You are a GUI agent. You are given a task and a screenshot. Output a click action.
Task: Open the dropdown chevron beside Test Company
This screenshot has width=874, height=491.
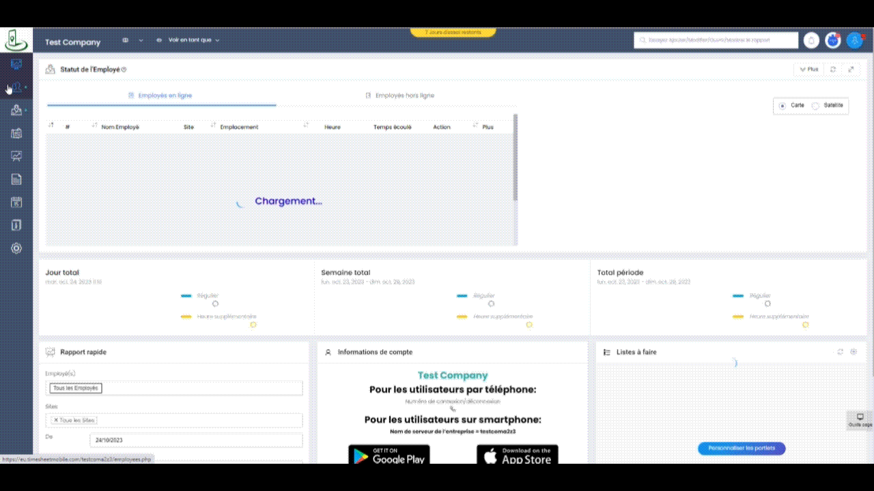click(141, 40)
